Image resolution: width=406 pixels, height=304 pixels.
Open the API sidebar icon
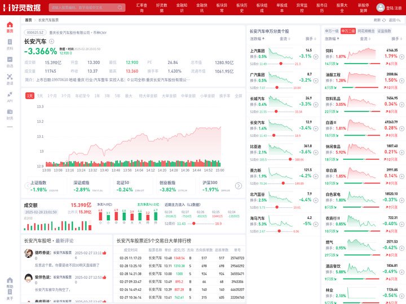10,94
